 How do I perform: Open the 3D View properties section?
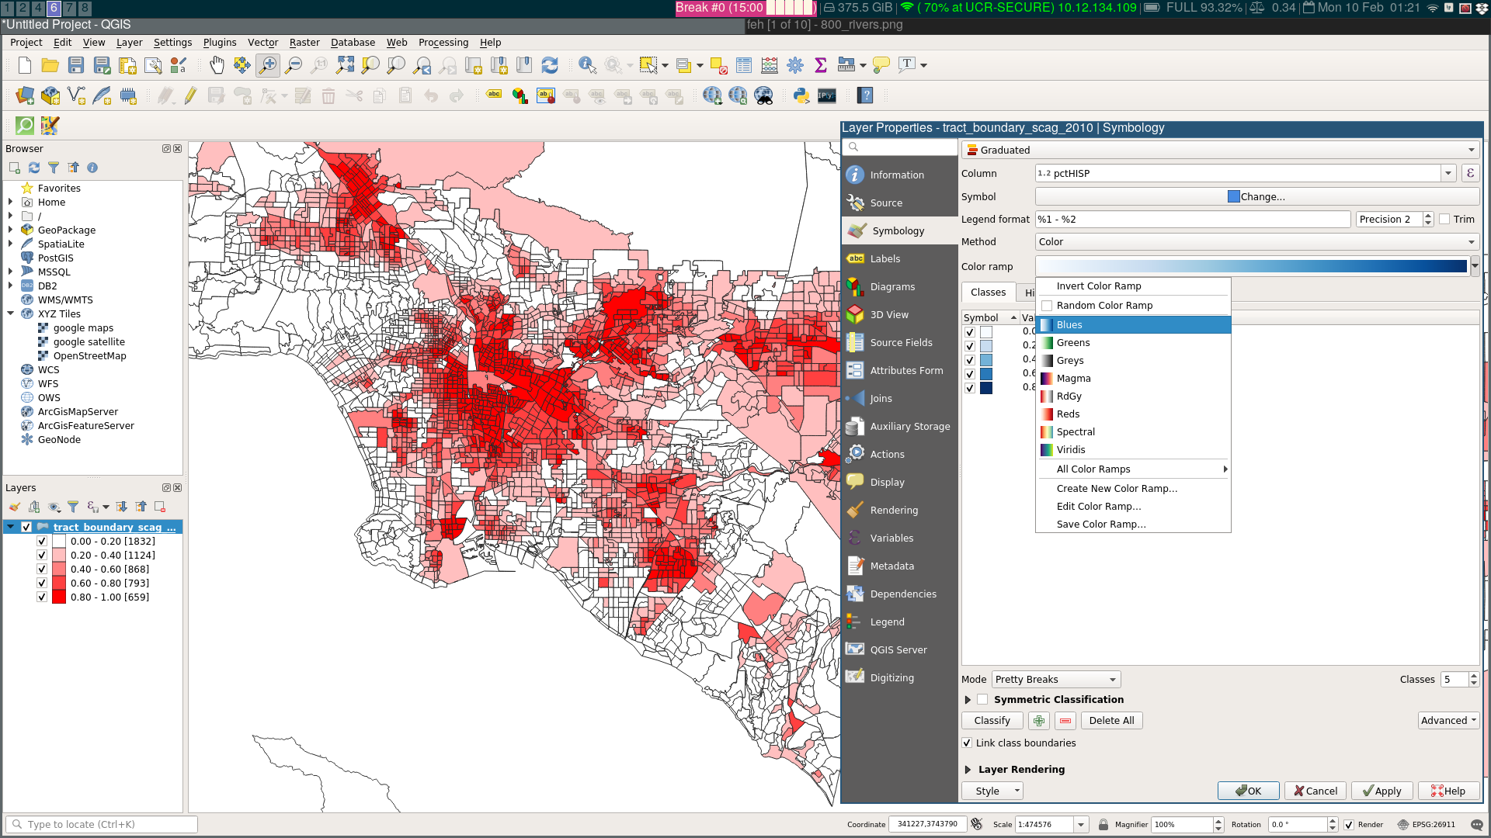tap(889, 314)
